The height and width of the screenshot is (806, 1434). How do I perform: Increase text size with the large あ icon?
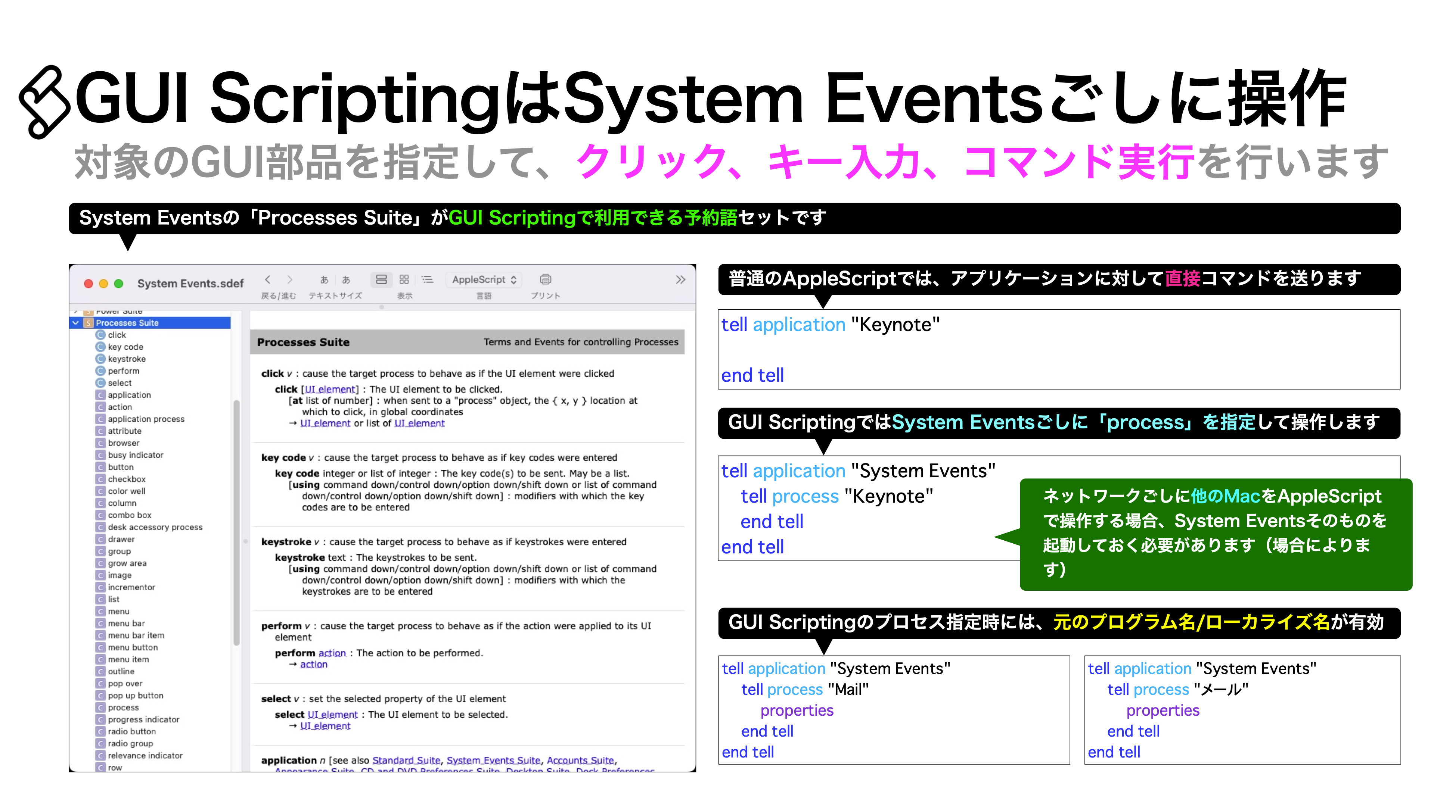click(x=346, y=280)
